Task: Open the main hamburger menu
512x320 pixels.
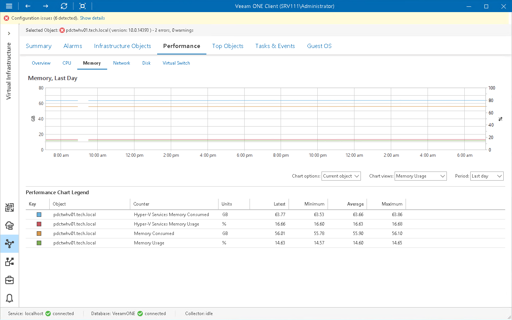Action: [x=9, y=6]
